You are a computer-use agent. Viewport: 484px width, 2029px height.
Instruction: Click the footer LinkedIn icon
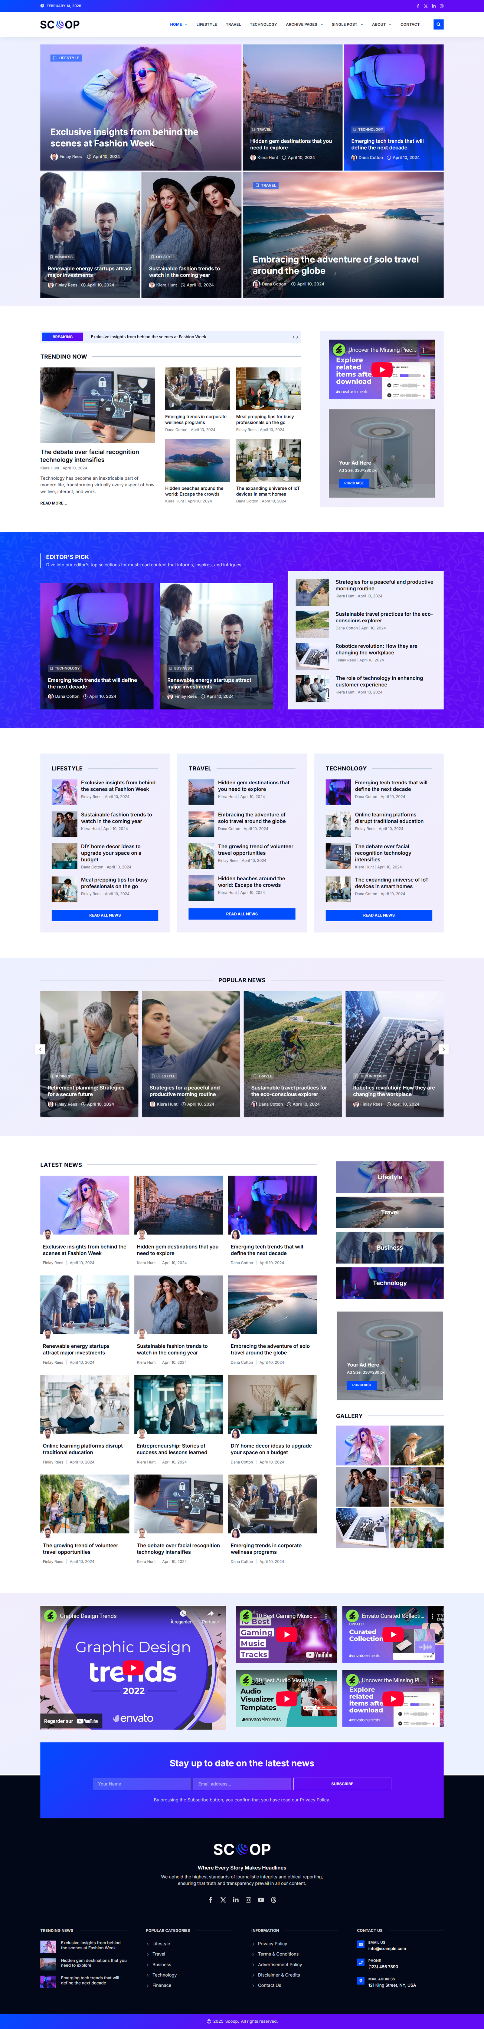(235, 1900)
